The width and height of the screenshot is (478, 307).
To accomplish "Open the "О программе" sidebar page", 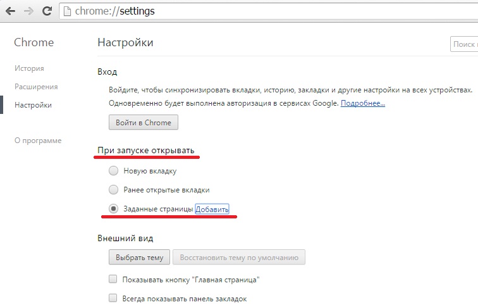I will [38, 140].
